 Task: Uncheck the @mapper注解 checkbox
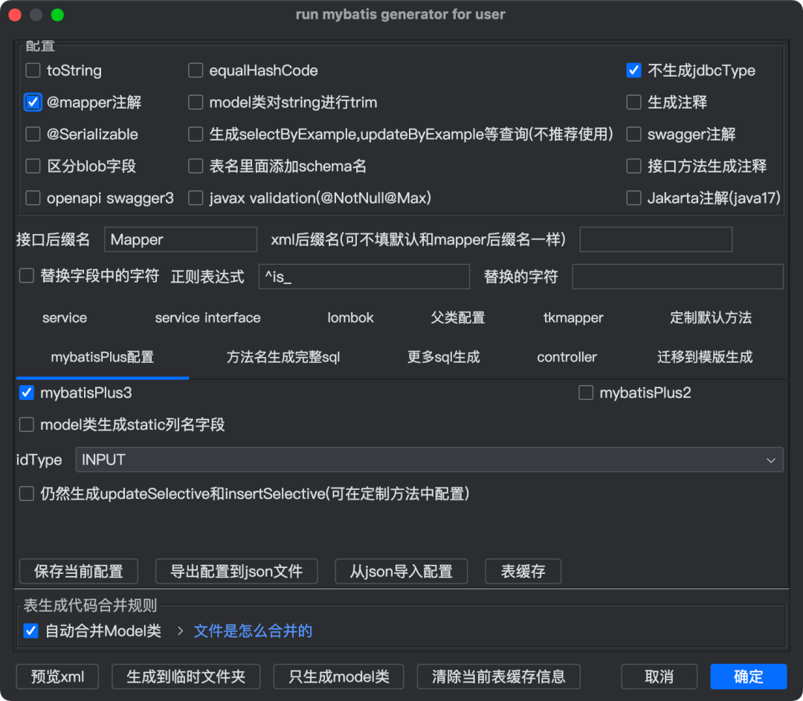point(33,103)
